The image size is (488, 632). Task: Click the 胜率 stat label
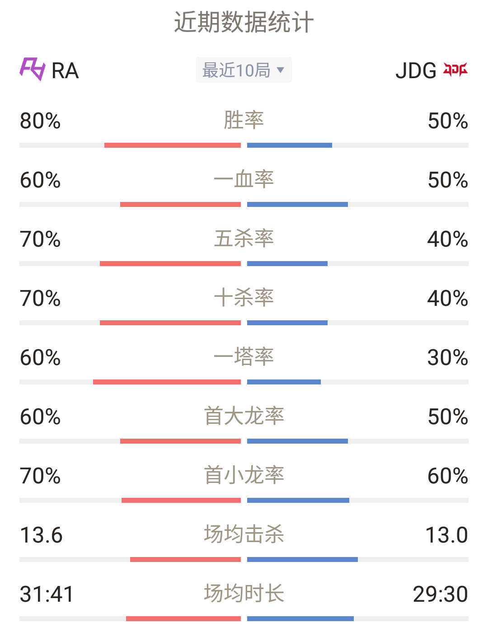coord(244,120)
